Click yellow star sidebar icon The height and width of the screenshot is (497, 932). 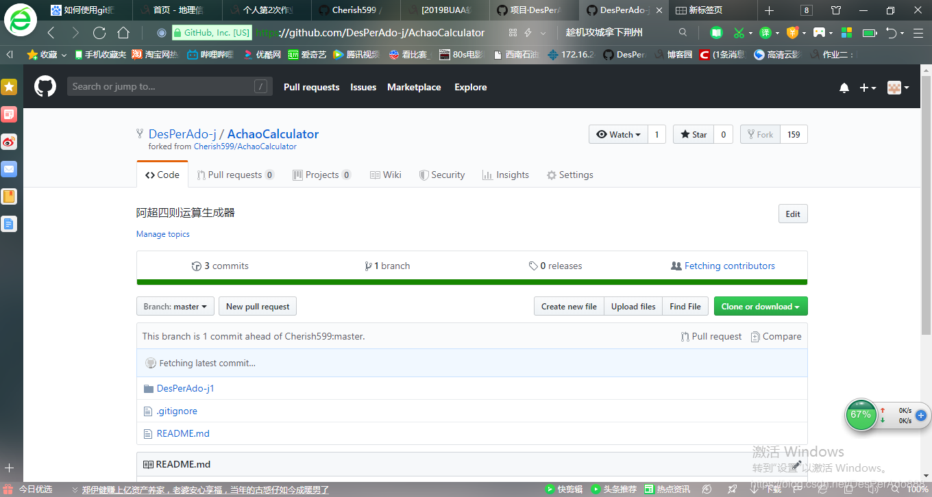click(x=9, y=87)
